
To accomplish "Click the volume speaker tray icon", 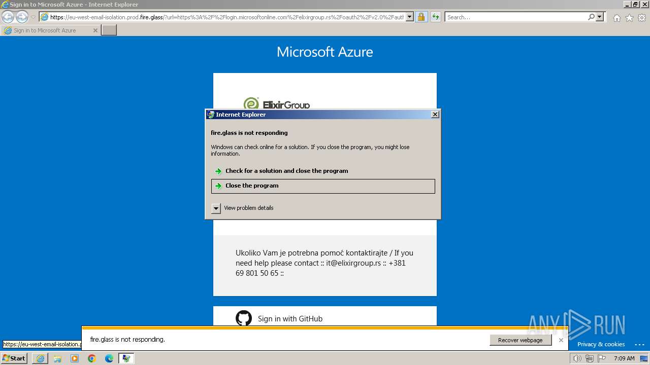I will coord(577,358).
